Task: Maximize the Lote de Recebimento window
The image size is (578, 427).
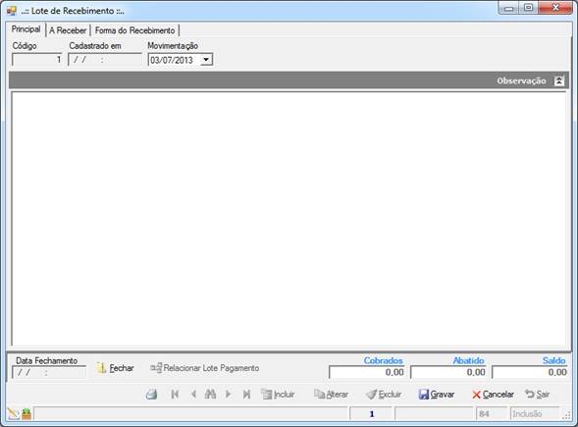Action: tap(529, 8)
